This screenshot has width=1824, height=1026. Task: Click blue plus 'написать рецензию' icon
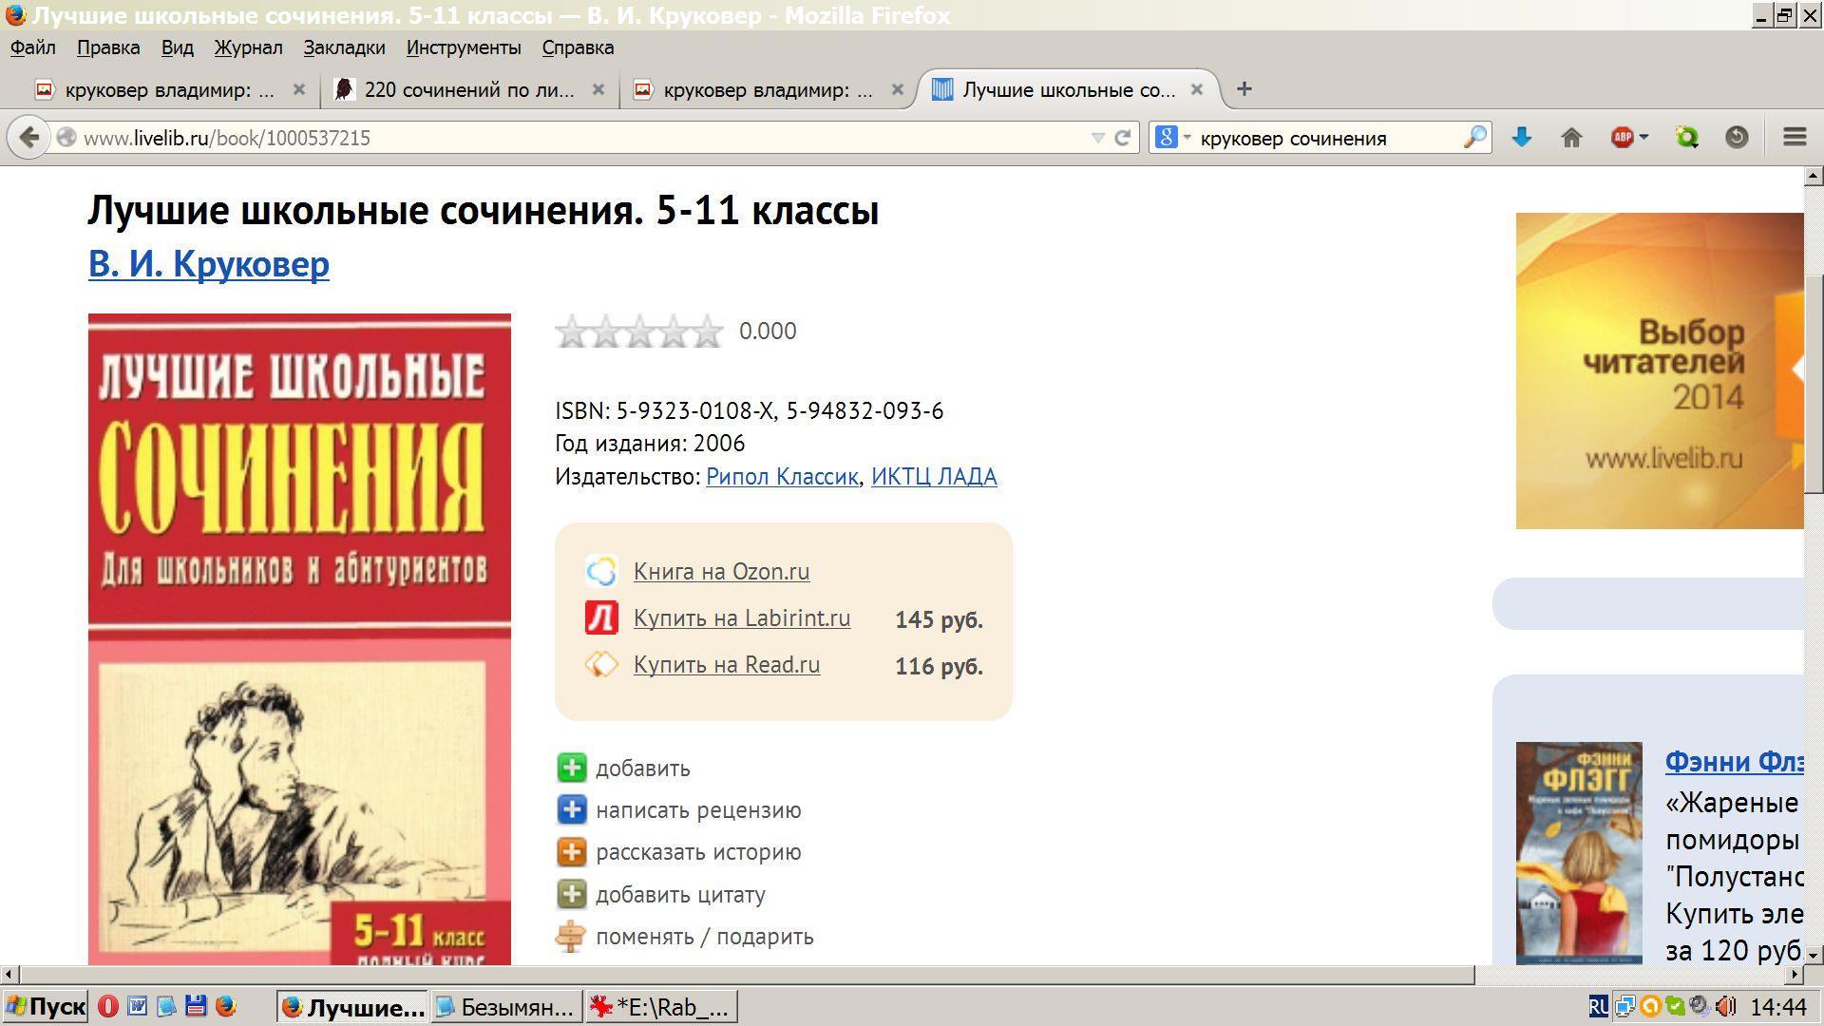(x=571, y=809)
